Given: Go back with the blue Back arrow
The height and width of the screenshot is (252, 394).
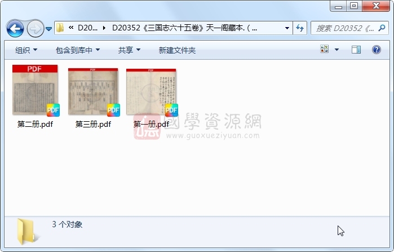Looking at the screenshot, I should click(15, 29).
